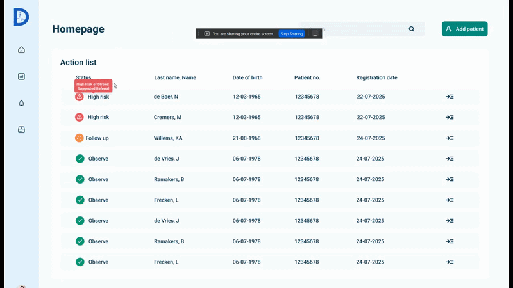Image resolution: width=513 pixels, height=288 pixels.
Task: Select the name Cremers, M
Action: (x=167, y=117)
